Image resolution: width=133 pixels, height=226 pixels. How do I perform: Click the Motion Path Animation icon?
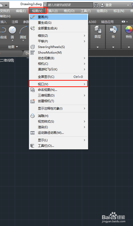pos(33,133)
